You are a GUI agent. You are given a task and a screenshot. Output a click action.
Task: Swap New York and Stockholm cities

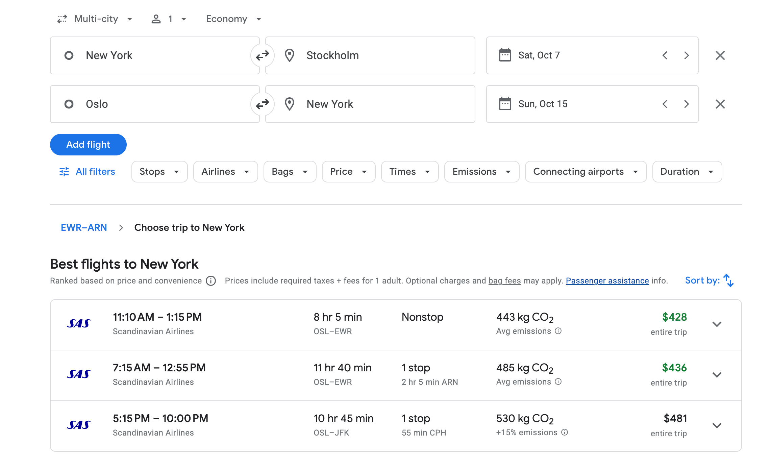(262, 55)
